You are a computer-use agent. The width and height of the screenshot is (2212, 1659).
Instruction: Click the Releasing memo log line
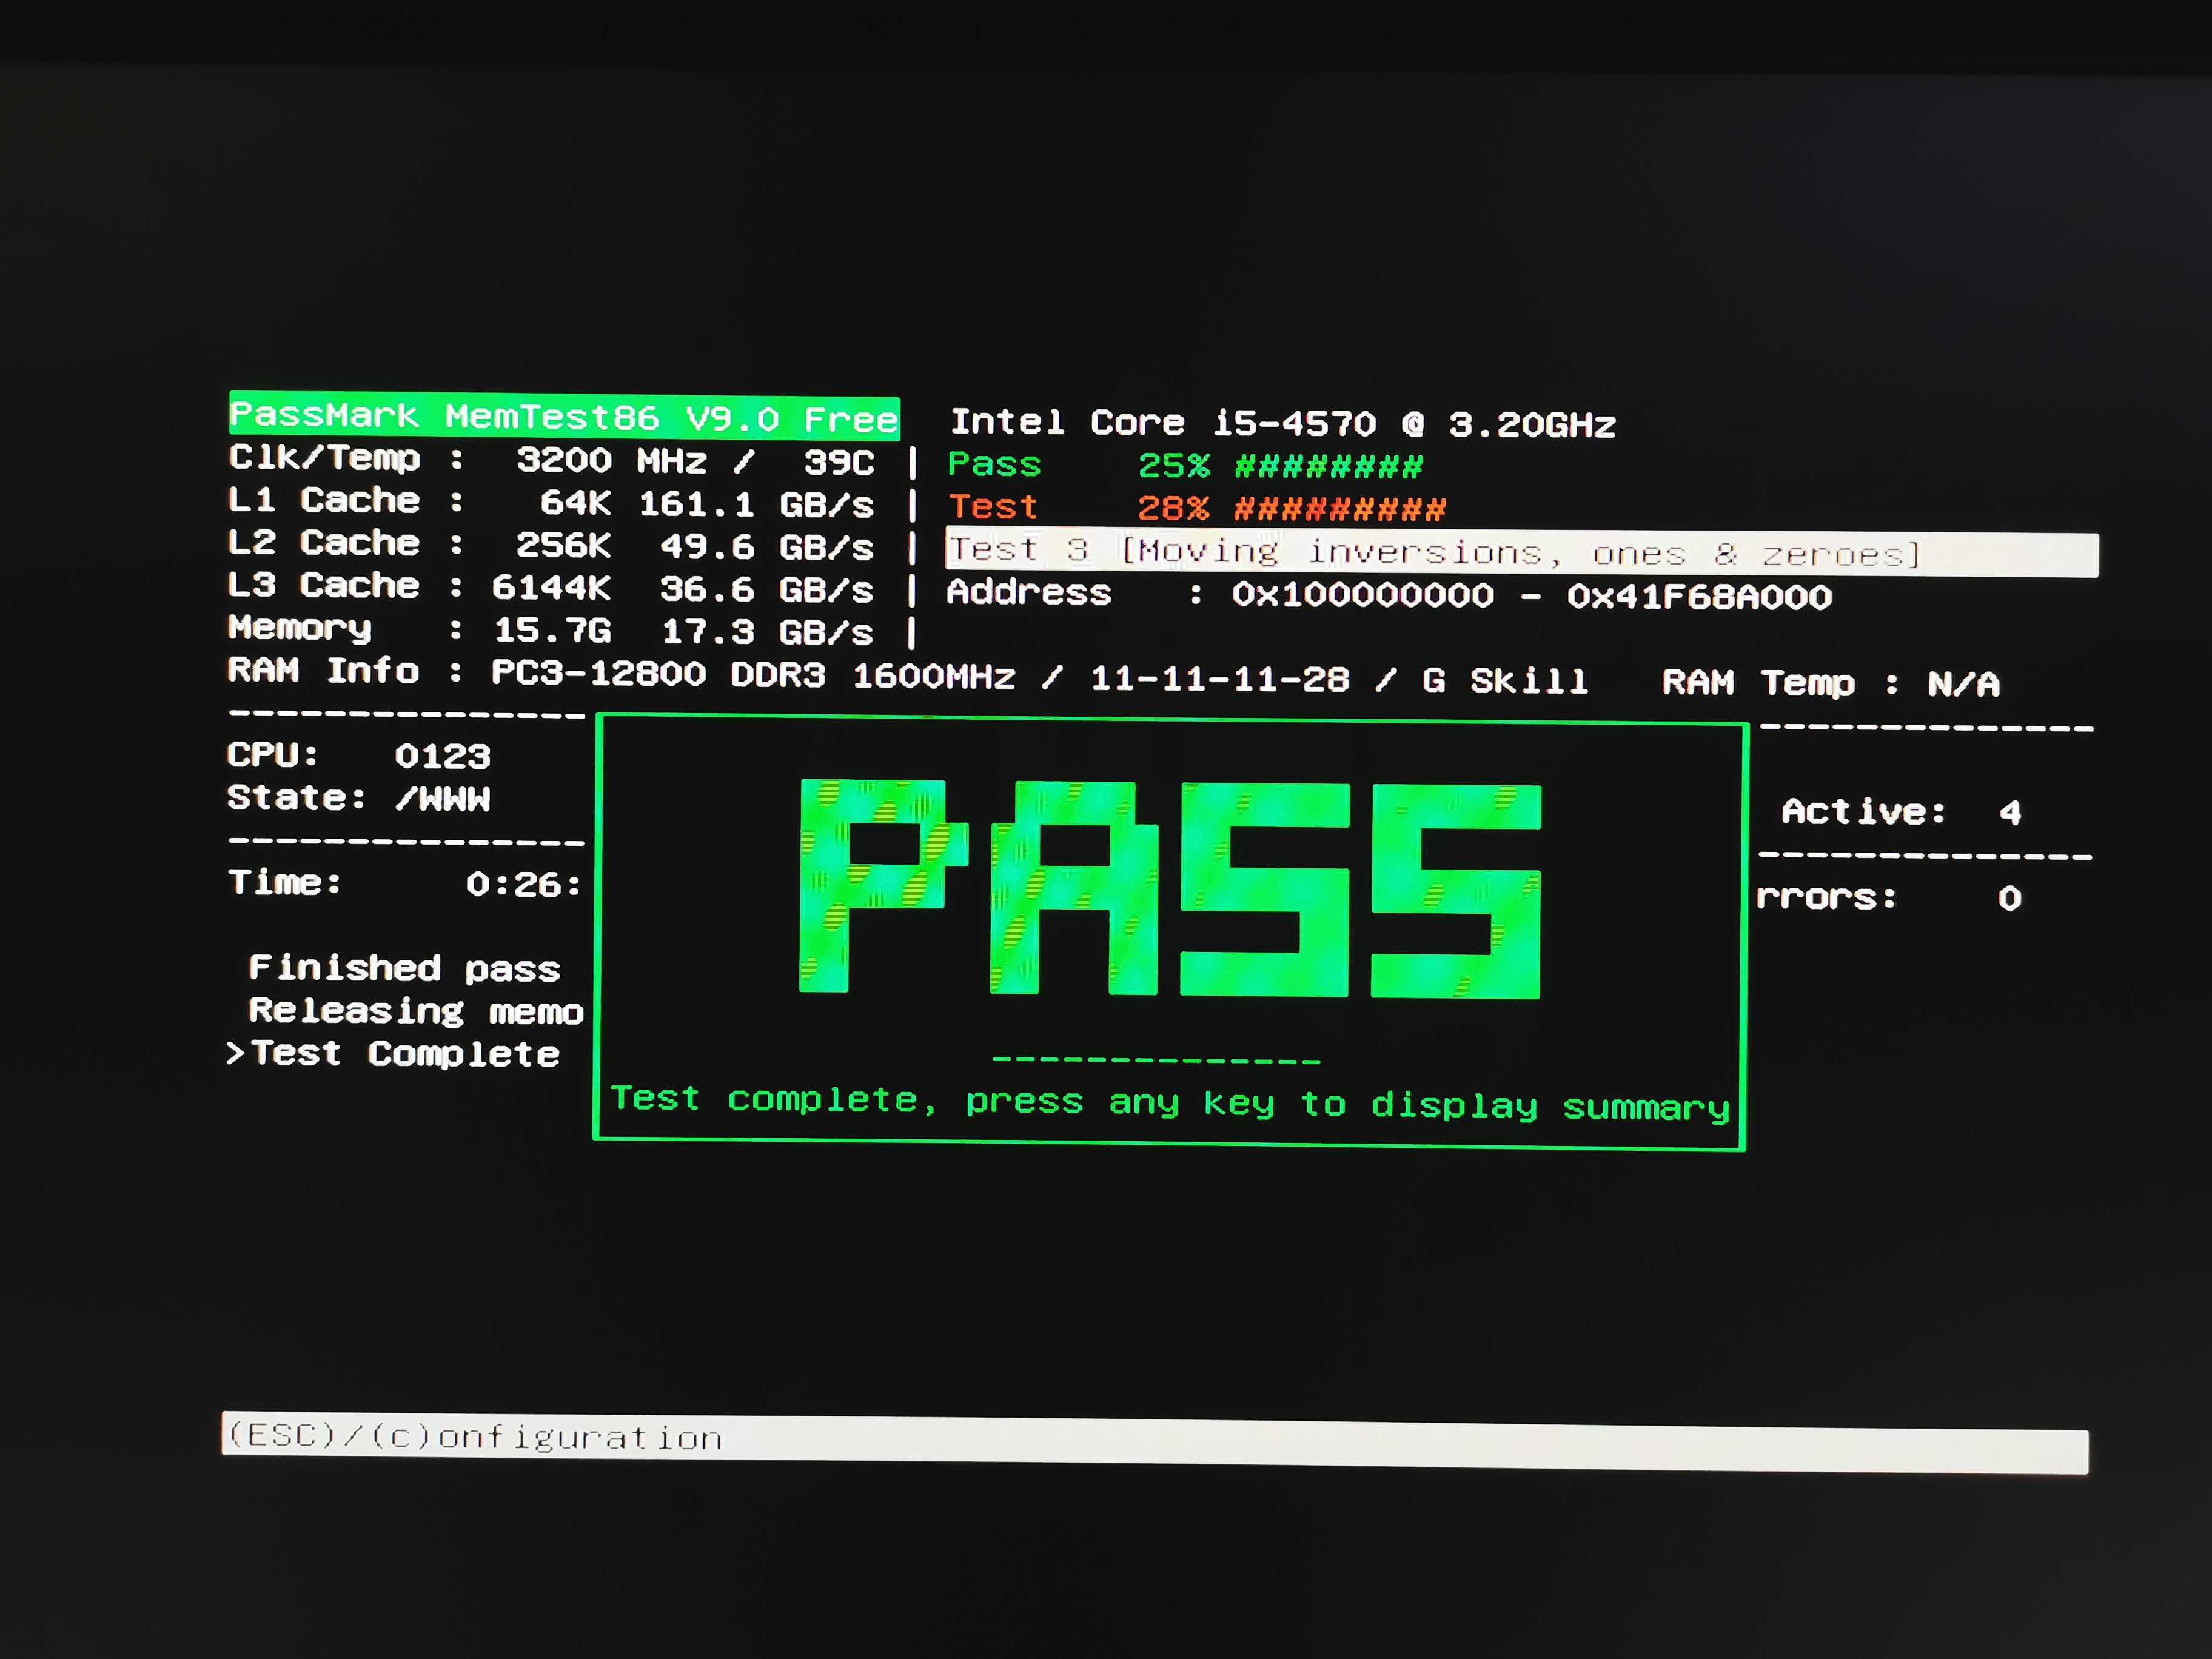(416, 1011)
